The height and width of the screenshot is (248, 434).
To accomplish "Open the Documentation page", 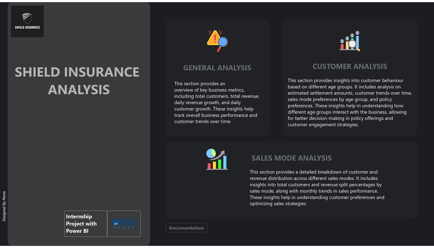I will click(x=186, y=228).
